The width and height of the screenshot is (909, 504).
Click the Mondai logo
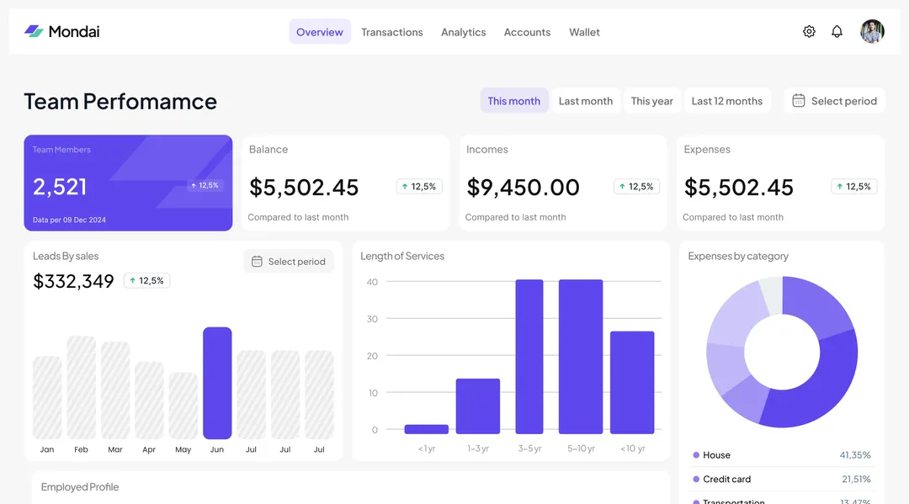coord(62,32)
